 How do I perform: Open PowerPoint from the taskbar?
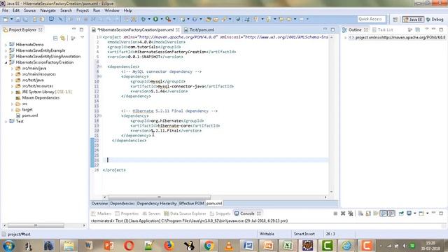(x=108, y=246)
